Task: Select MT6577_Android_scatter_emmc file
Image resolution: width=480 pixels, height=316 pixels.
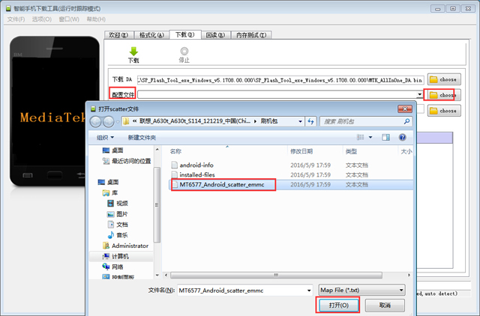Action: coord(222,184)
